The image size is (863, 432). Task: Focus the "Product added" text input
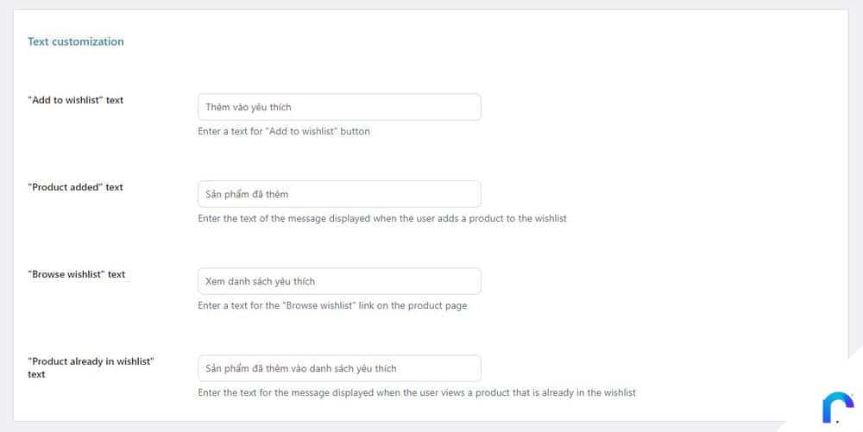[x=339, y=194]
